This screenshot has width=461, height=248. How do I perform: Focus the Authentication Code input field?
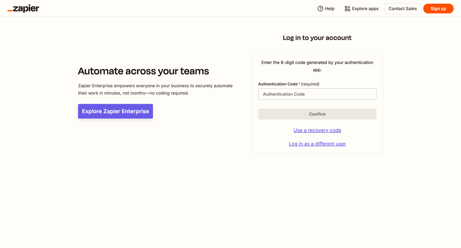(317, 94)
